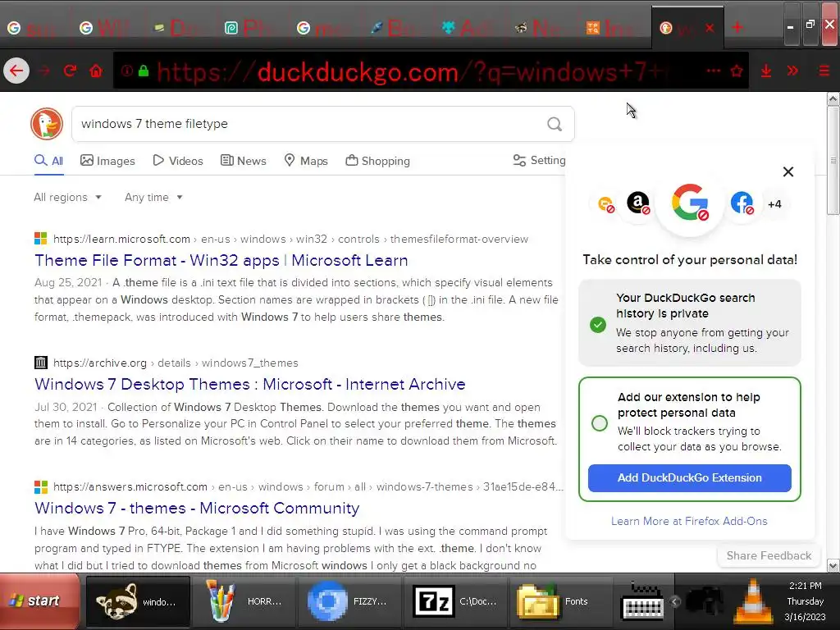Viewport: 840px width, 630px height.
Task: Click the page scrollbar down arrow
Action: tap(833, 565)
